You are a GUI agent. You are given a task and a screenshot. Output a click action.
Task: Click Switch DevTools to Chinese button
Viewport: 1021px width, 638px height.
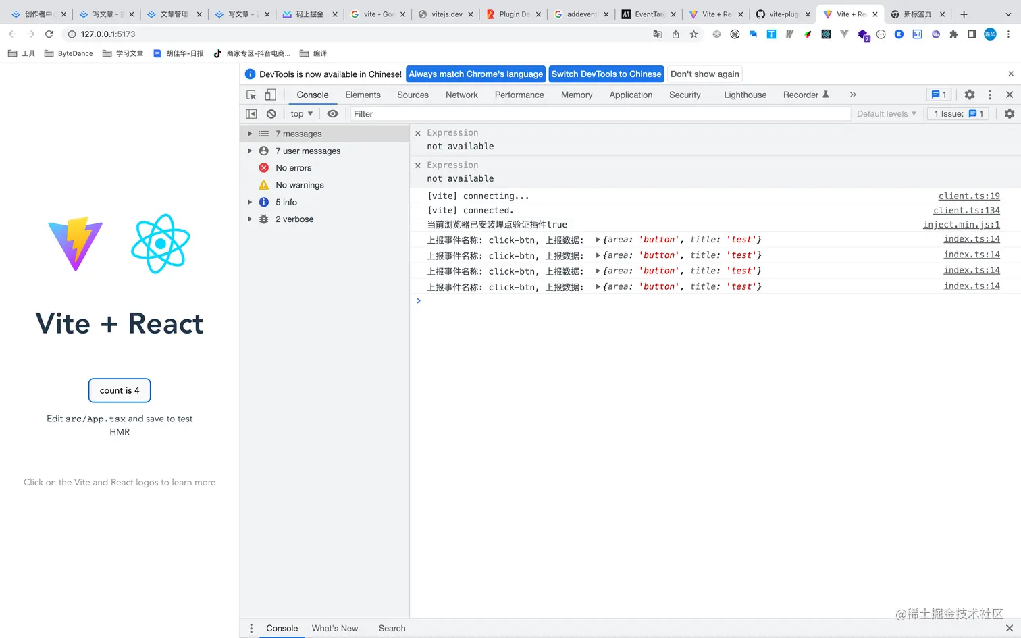[x=606, y=74]
